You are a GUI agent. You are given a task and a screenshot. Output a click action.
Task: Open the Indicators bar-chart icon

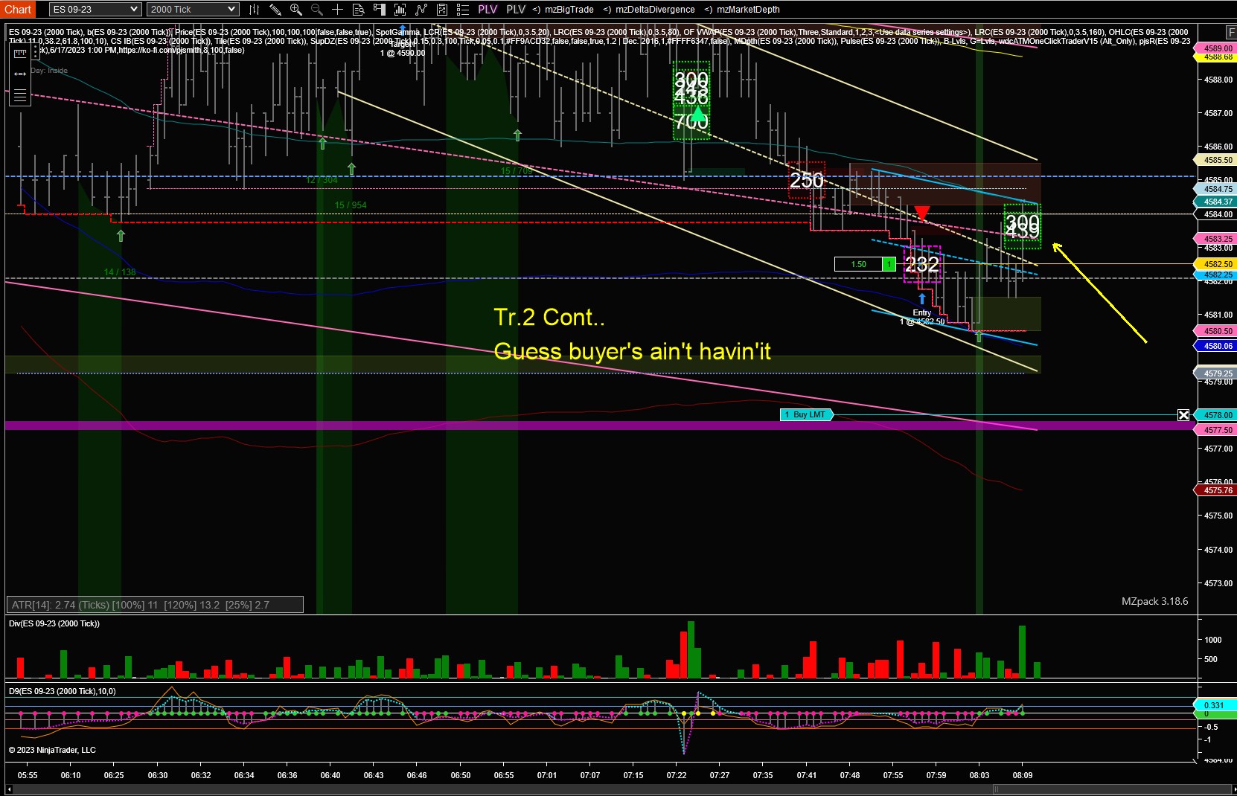click(400, 10)
